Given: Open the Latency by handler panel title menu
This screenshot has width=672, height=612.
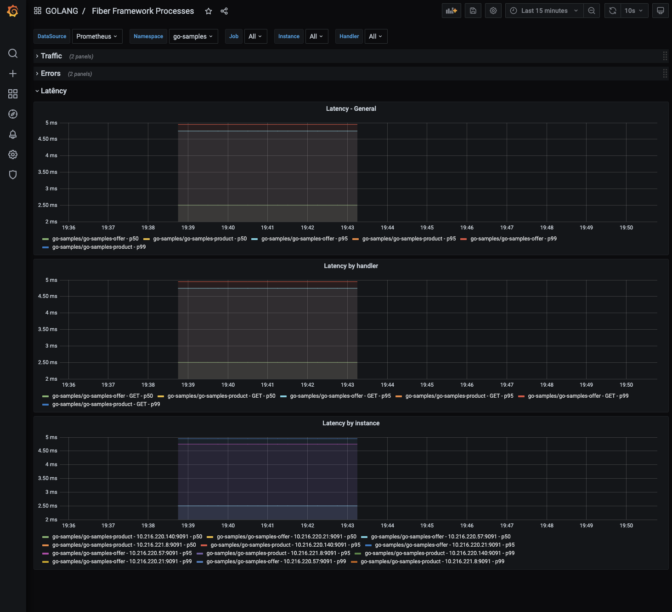Looking at the screenshot, I should (350, 266).
